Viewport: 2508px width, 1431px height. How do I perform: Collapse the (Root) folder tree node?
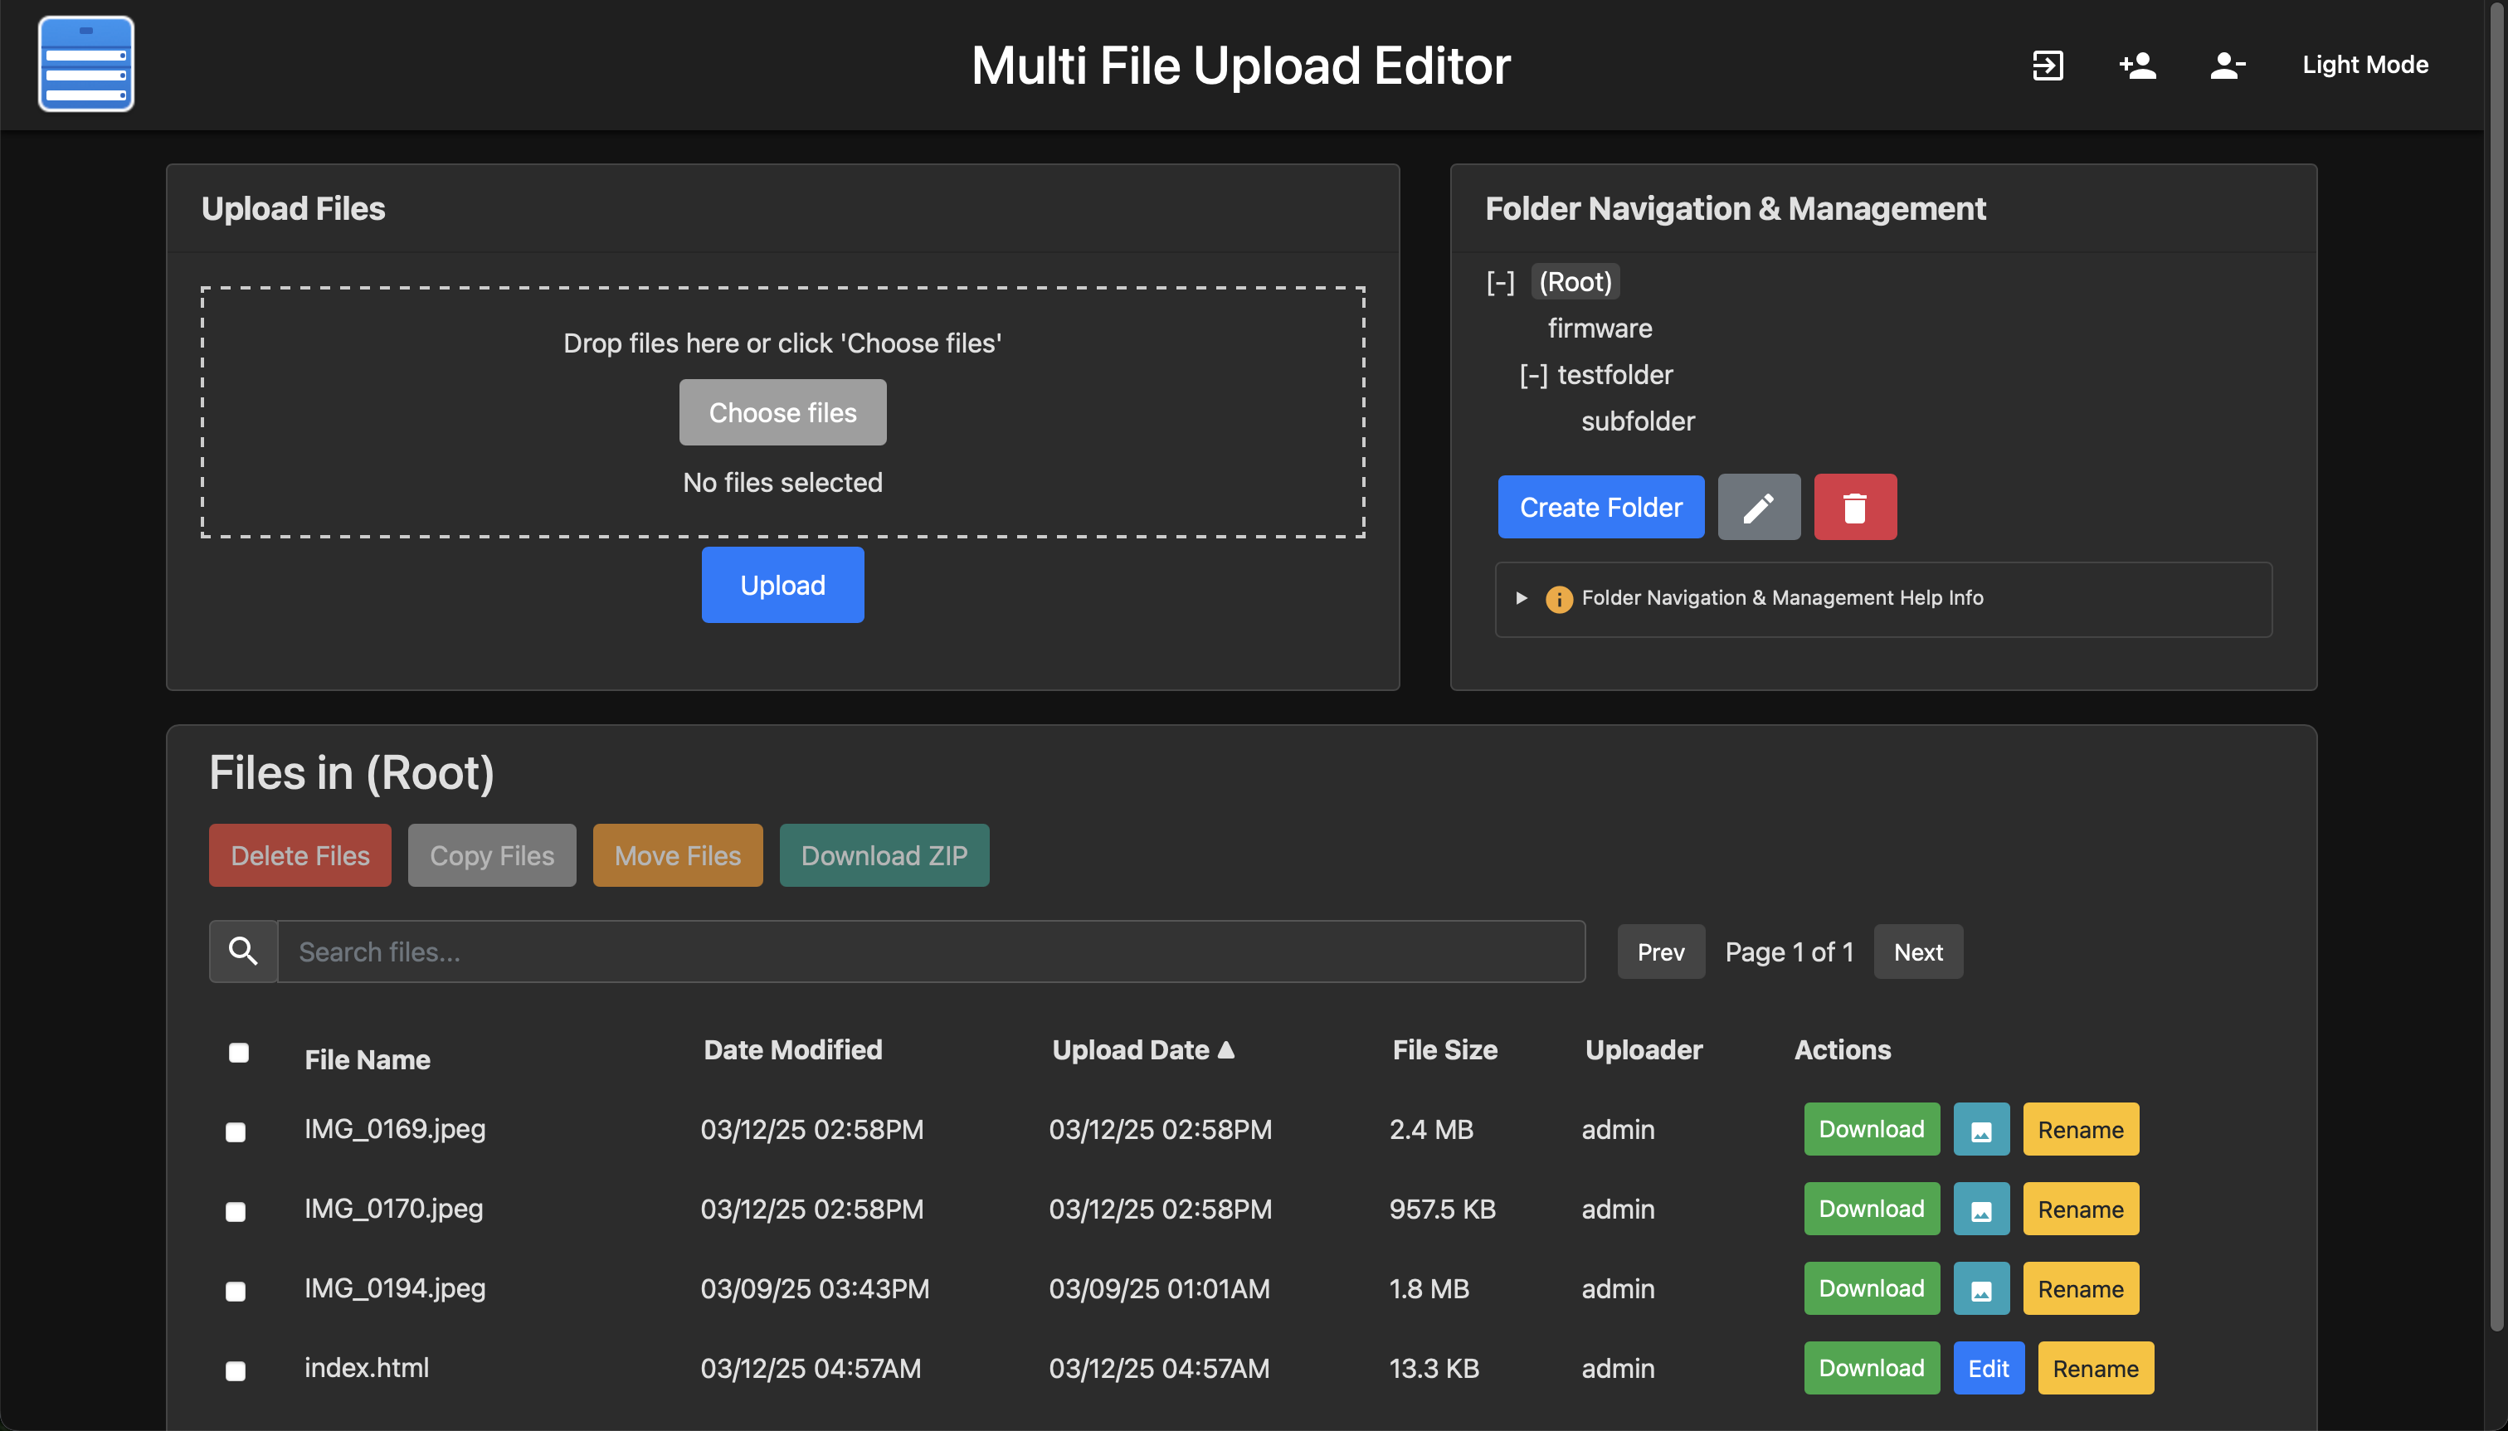click(1500, 283)
